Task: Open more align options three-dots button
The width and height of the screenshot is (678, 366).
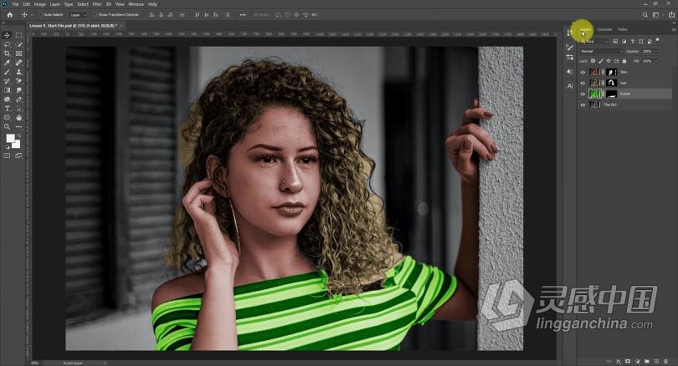Action: click(x=243, y=15)
